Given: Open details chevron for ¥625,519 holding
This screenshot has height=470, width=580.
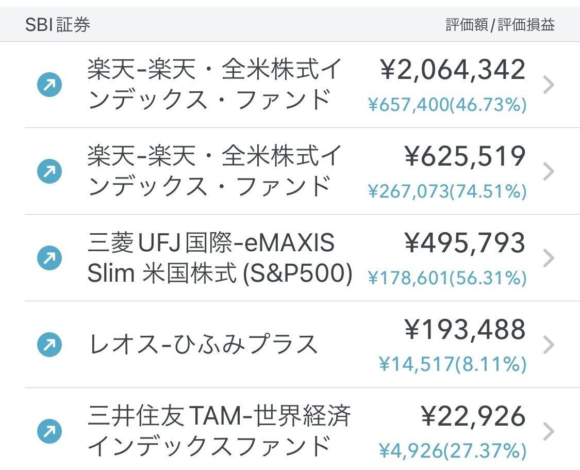Looking at the screenshot, I should [549, 171].
